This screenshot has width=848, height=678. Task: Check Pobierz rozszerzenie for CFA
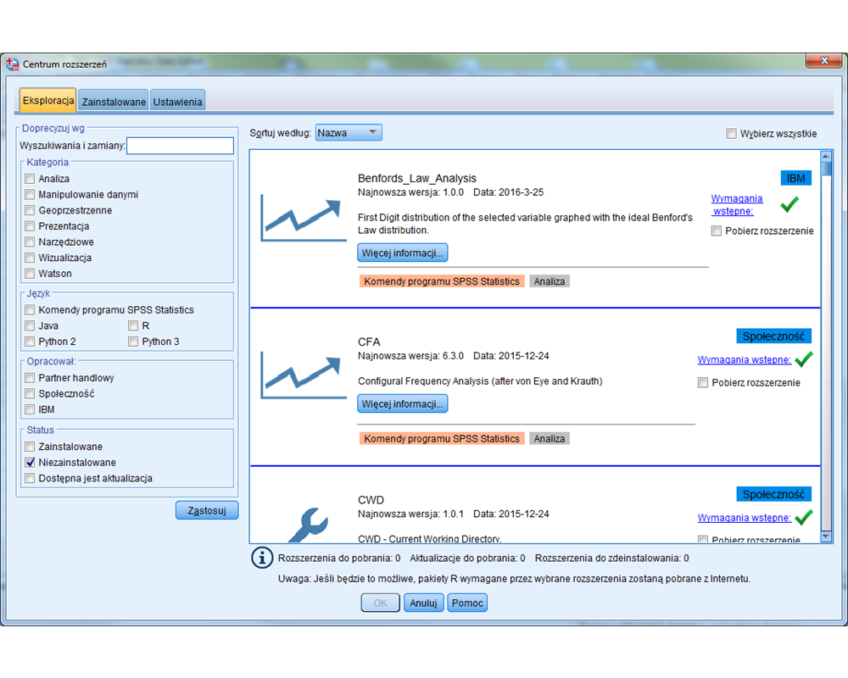703,382
